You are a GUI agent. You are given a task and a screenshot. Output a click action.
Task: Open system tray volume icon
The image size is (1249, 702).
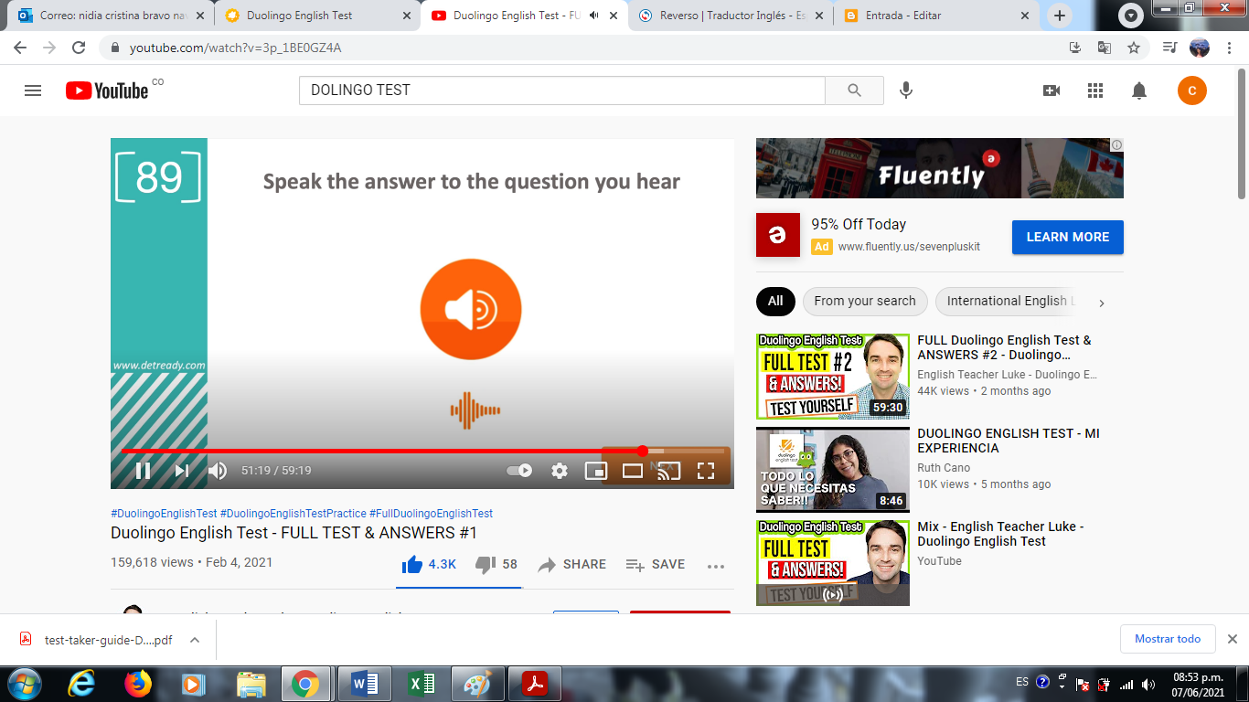pyautogui.click(x=1148, y=684)
